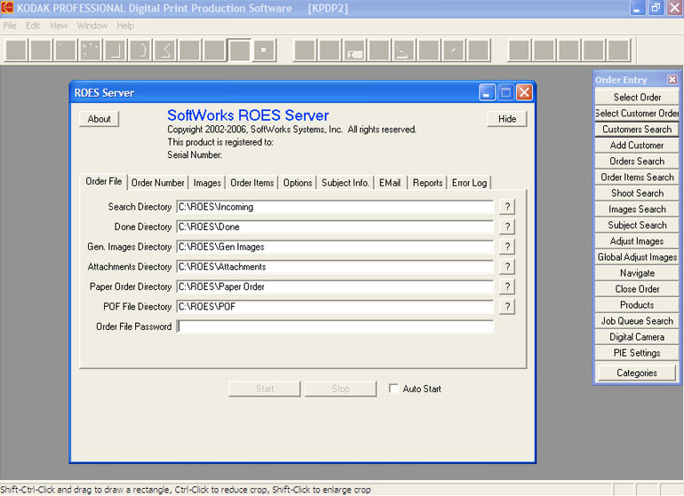684x496 pixels.
Task: Click the toolbar icon showing a text box
Action: click(354, 50)
